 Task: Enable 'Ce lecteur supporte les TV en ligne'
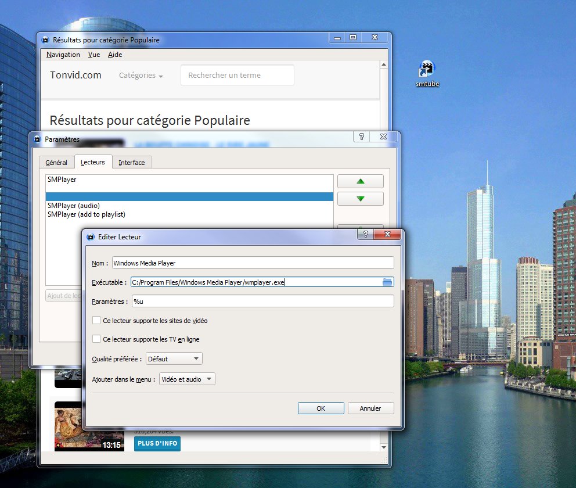tap(96, 339)
